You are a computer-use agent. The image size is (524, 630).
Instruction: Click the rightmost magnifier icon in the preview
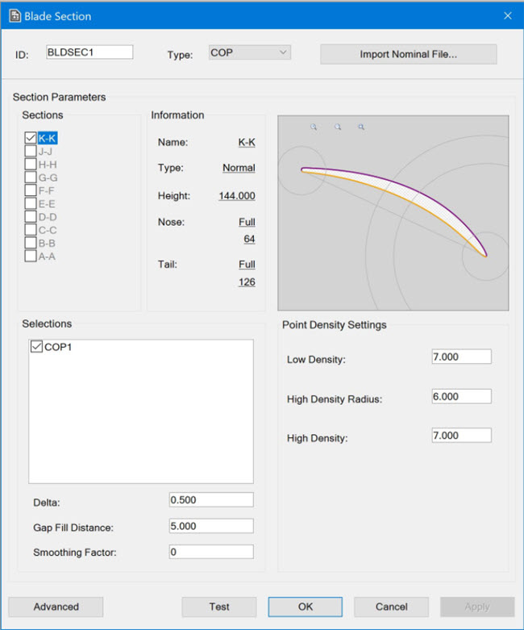point(361,127)
